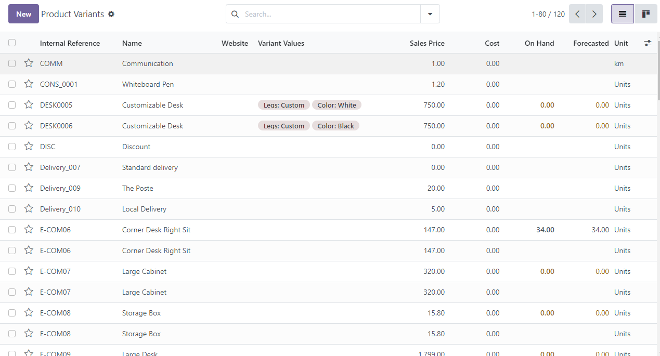660x356 pixels.
Task: Go to the previous page of records
Action: [x=577, y=14]
